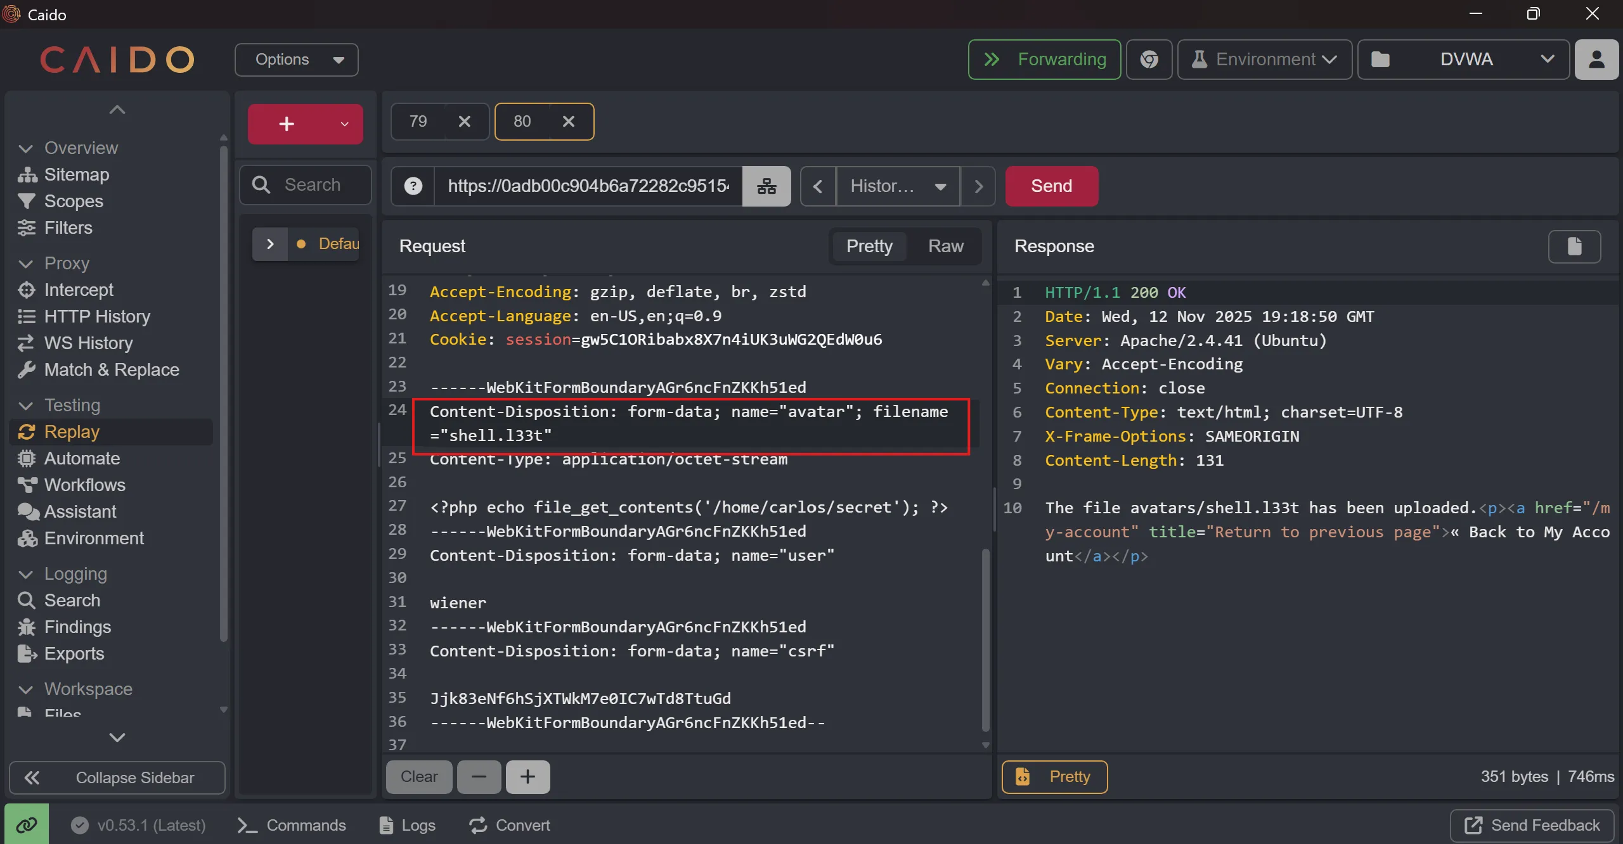Open the Options dropdown
The image size is (1623, 844).
coord(297,60)
